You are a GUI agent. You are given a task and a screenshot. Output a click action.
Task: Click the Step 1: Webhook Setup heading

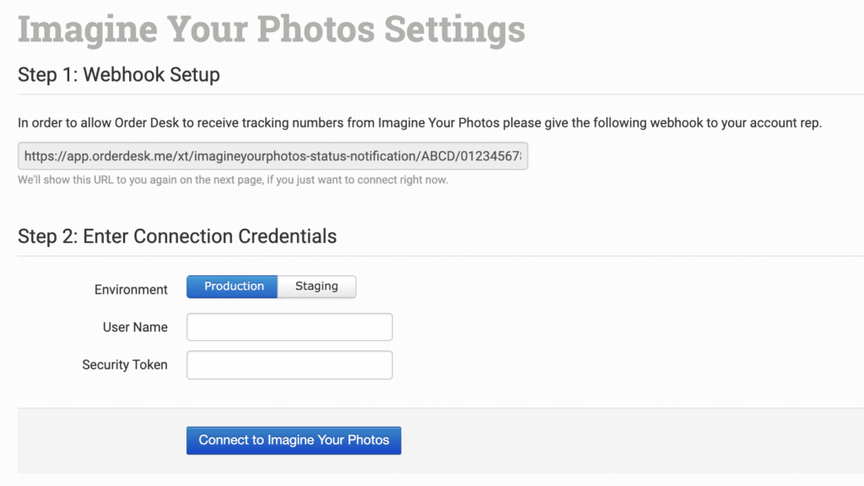[x=119, y=74]
